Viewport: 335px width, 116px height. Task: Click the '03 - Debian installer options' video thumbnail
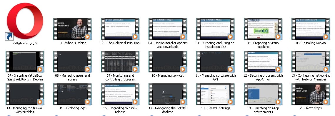(168, 29)
